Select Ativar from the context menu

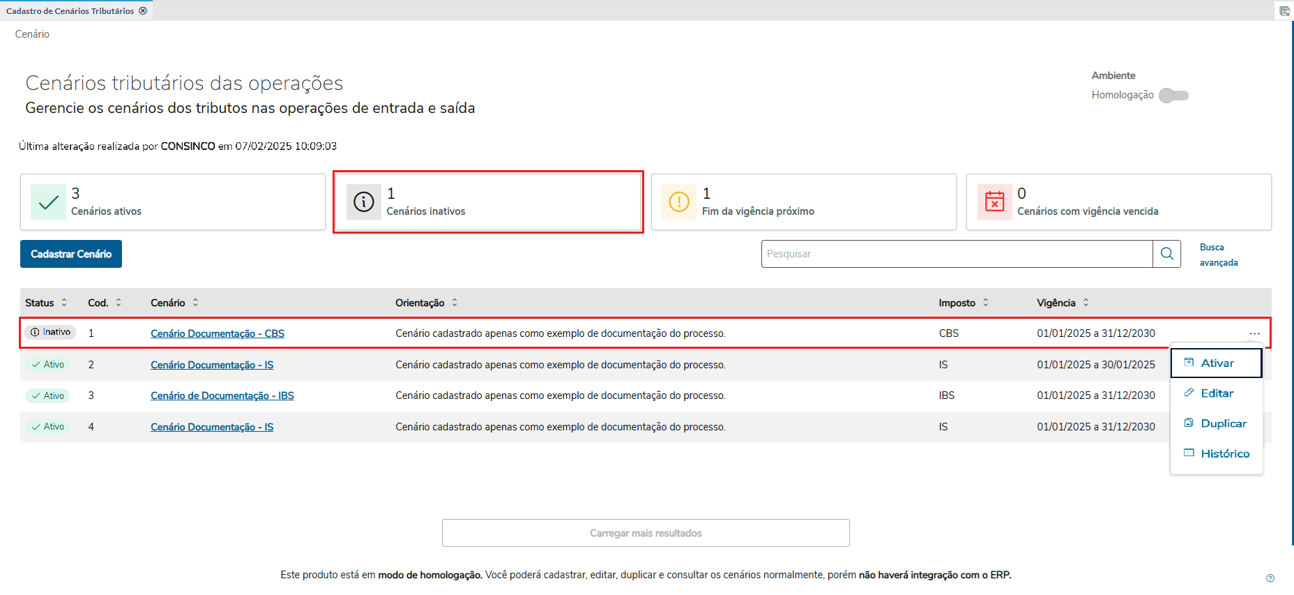(1217, 363)
